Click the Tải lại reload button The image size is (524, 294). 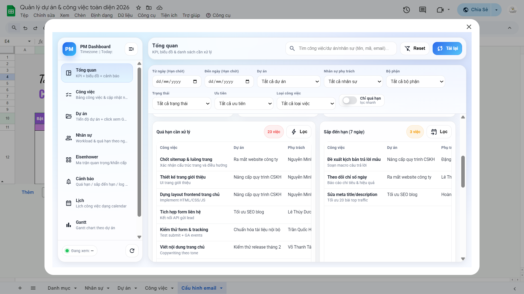pyautogui.click(x=447, y=48)
